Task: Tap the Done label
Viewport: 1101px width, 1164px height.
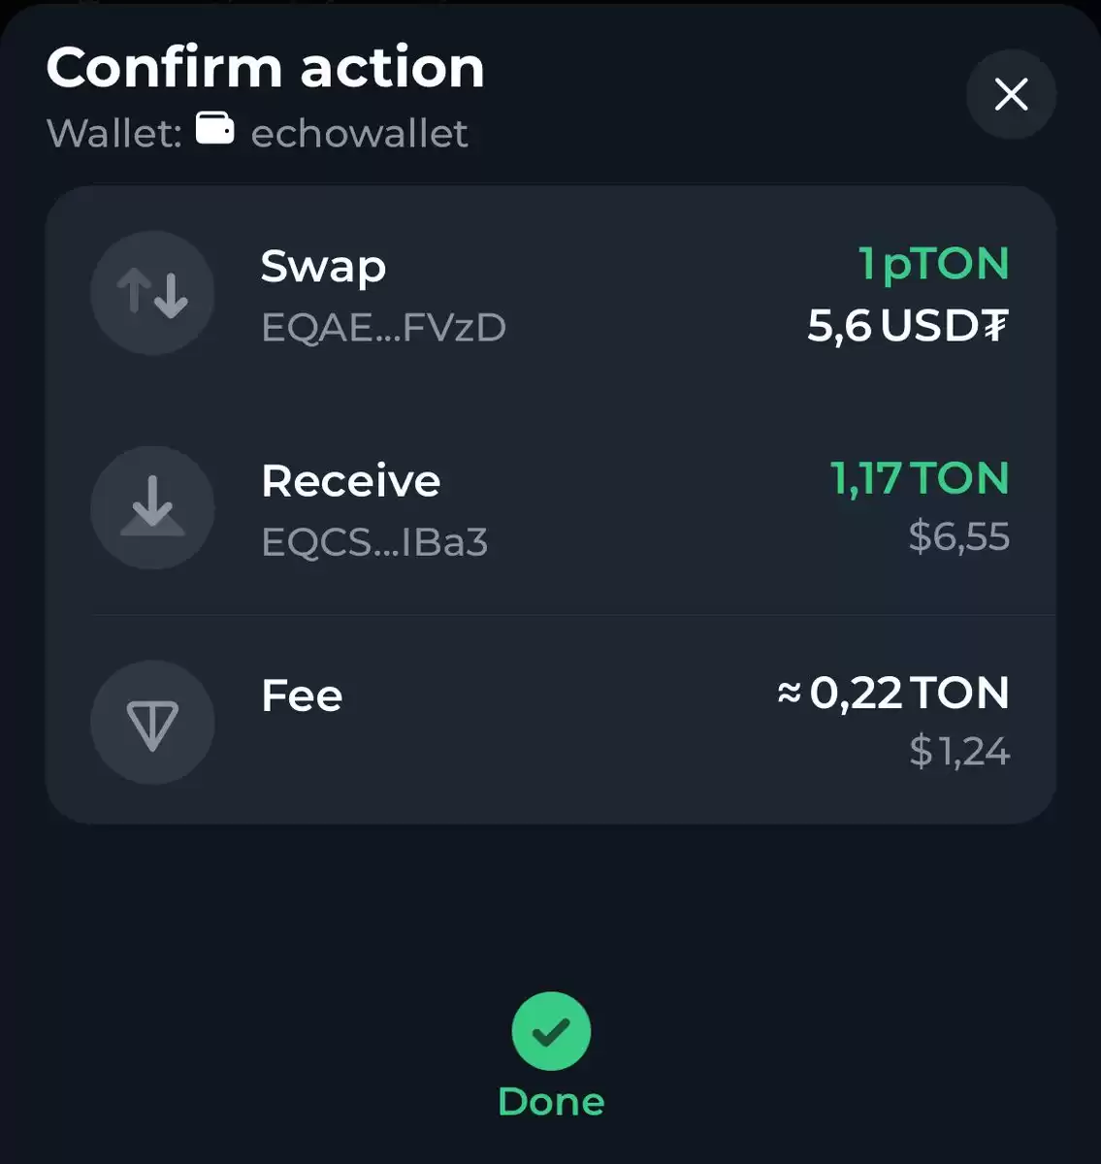Action: pyautogui.click(x=551, y=1102)
